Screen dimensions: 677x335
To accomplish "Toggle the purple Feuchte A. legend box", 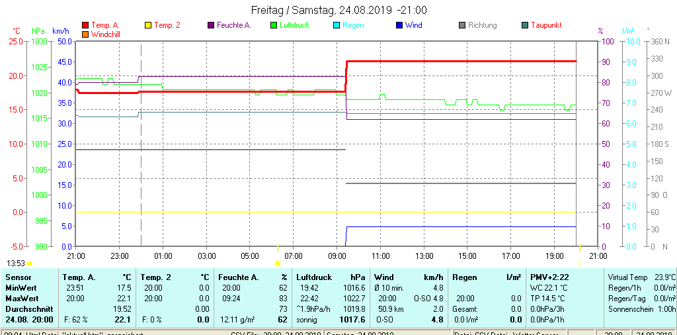I will coord(211,25).
